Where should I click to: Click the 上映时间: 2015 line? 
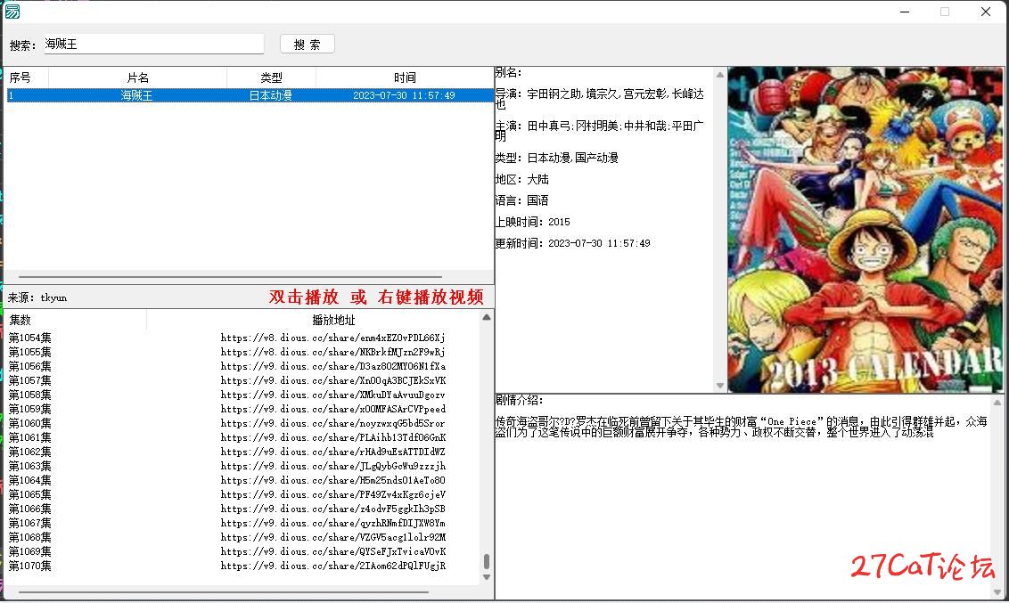[x=533, y=222]
